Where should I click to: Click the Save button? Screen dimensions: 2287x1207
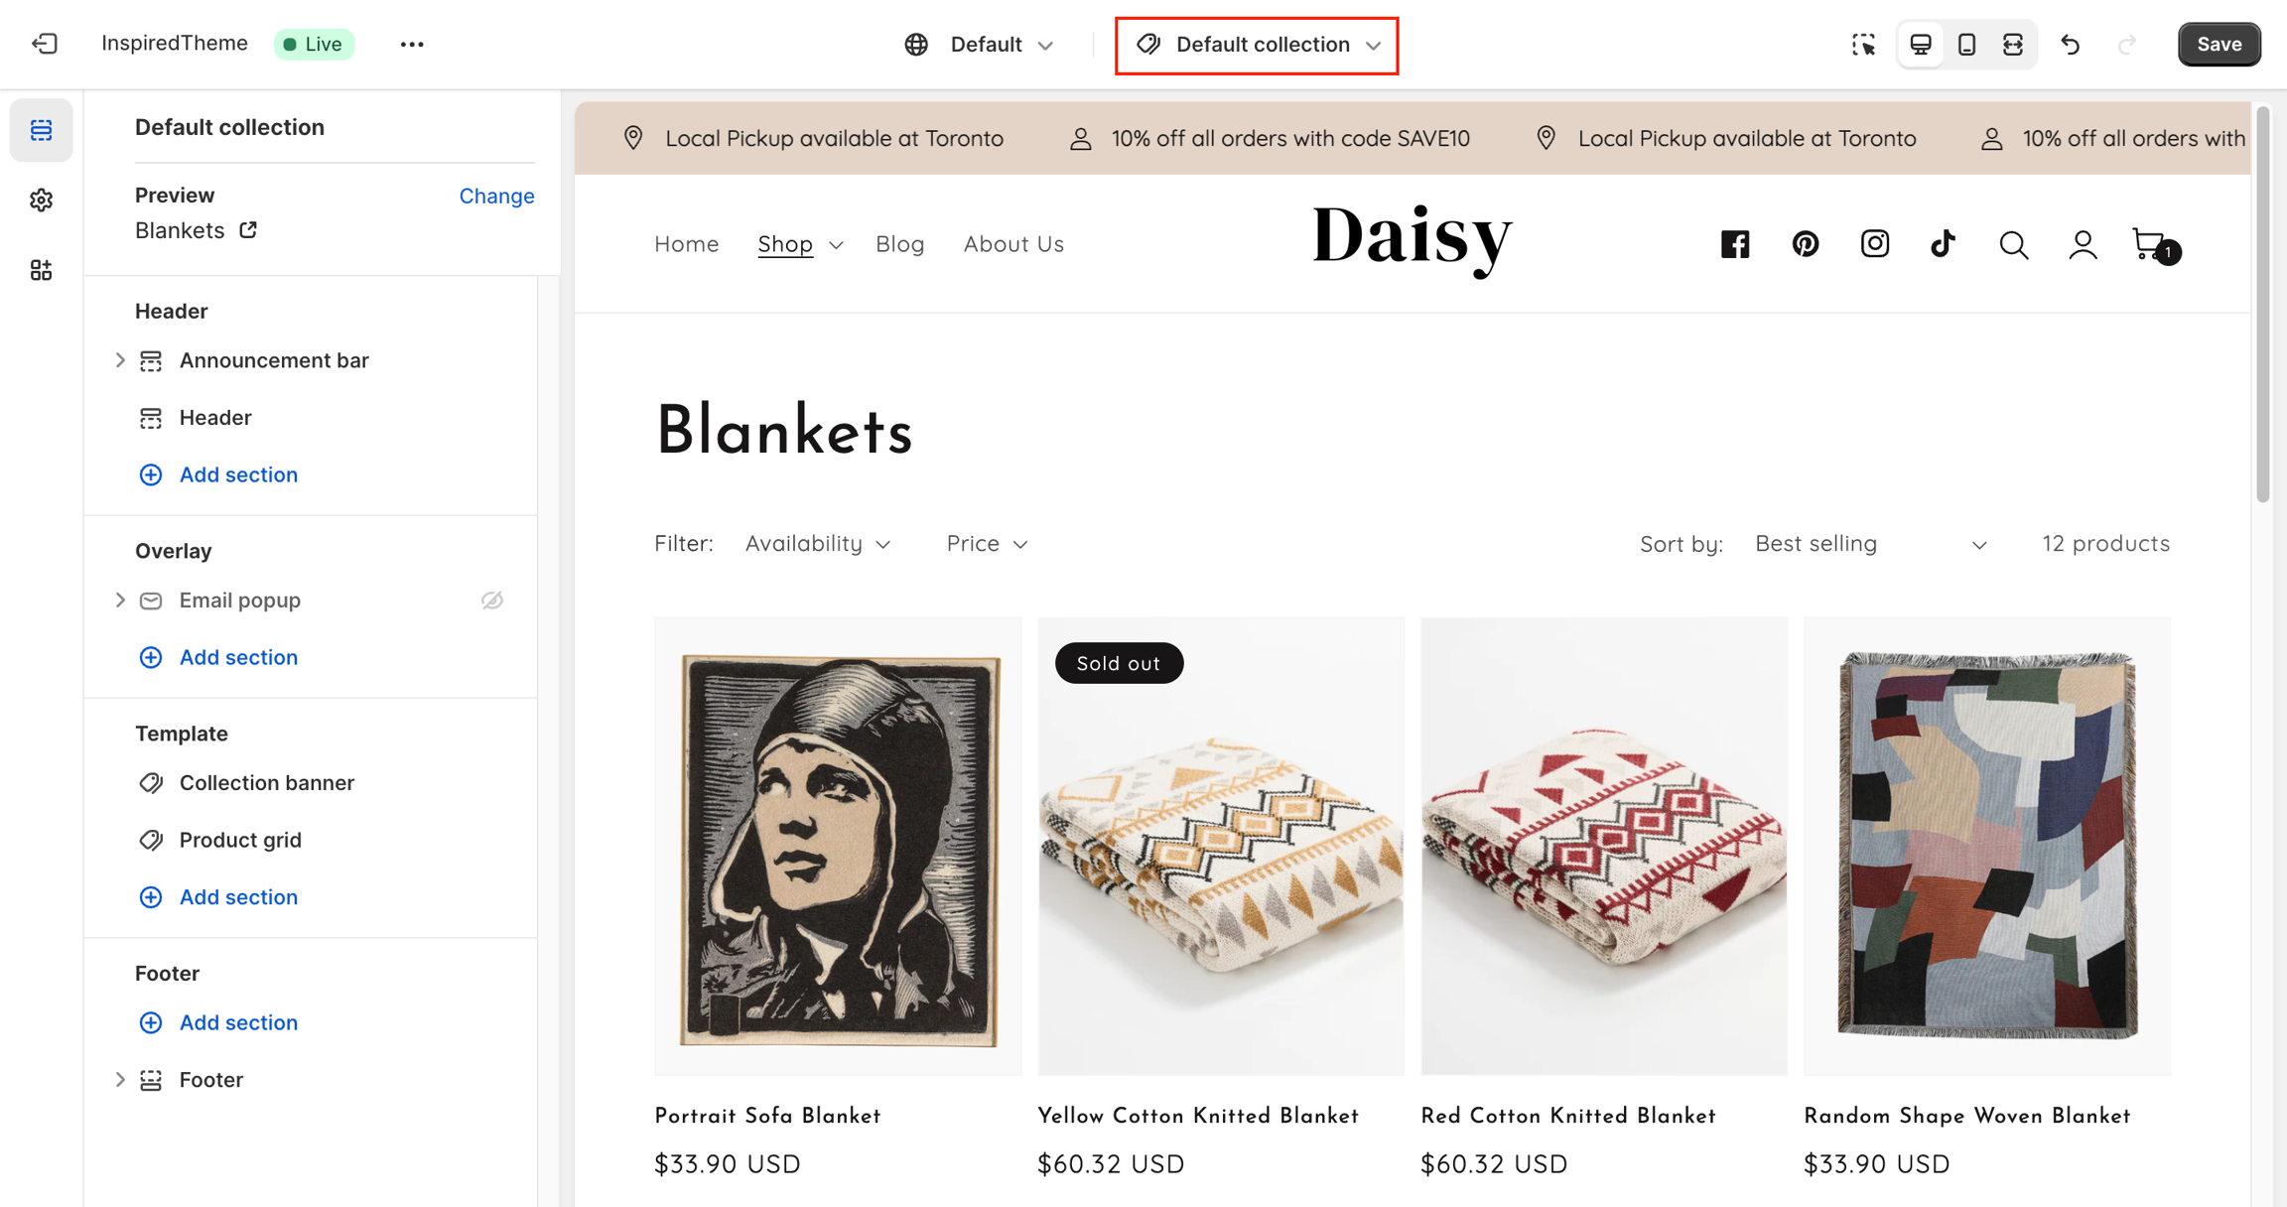[2219, 45]
